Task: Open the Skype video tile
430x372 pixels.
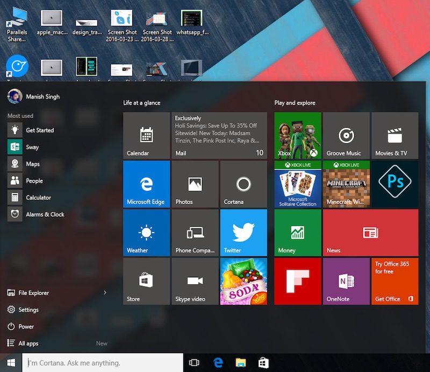Action: pyautogui.click(x=195, y=281)
